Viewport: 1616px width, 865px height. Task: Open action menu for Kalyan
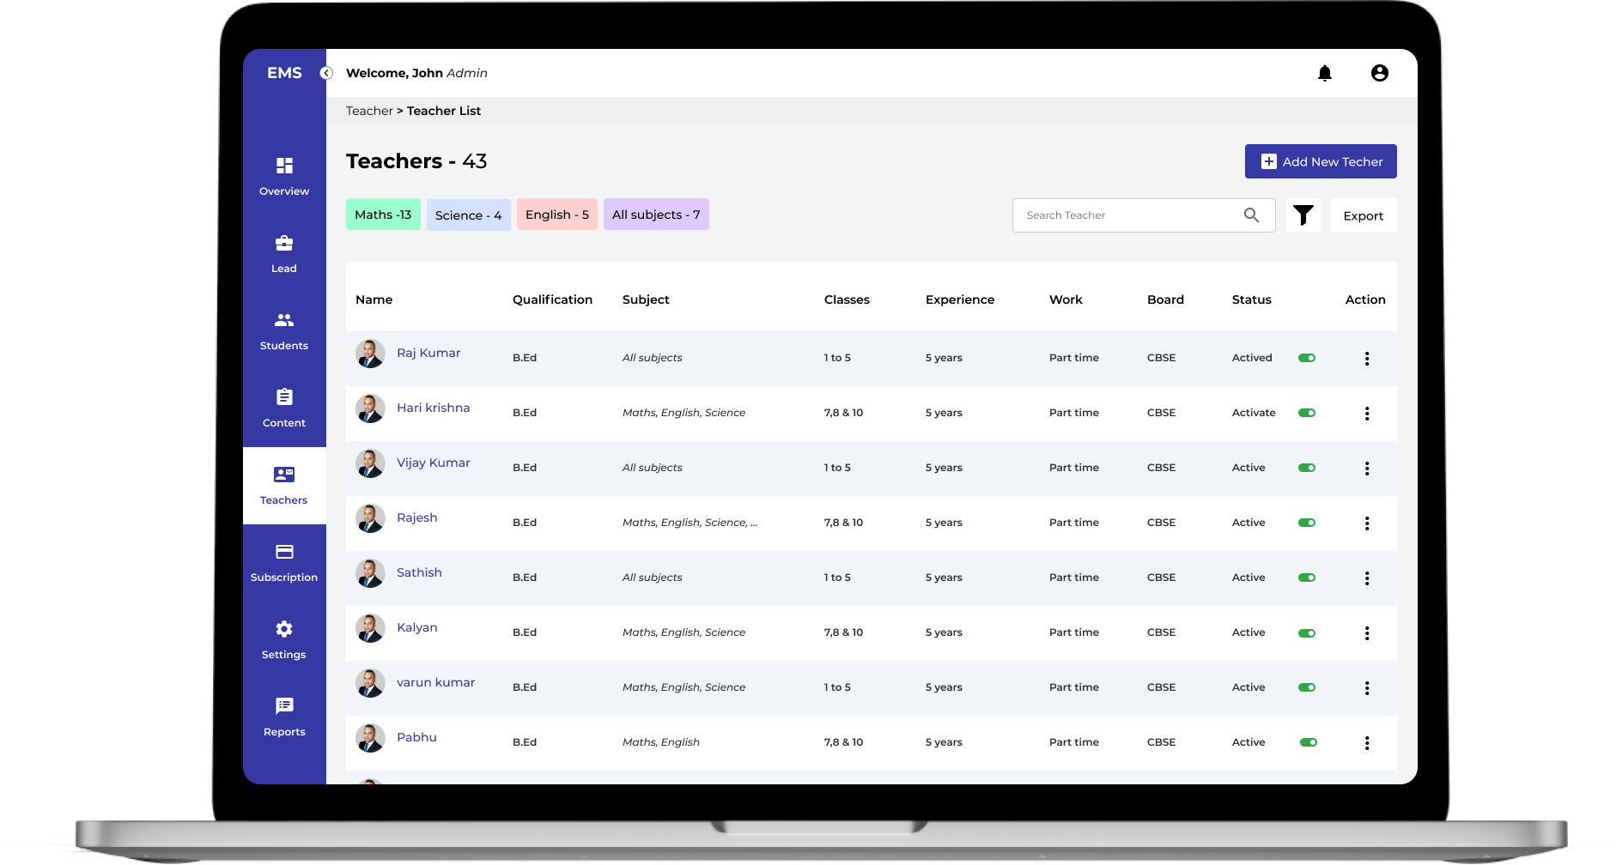point(1367,633)
